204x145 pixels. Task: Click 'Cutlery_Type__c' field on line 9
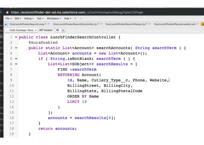point(109,80)
